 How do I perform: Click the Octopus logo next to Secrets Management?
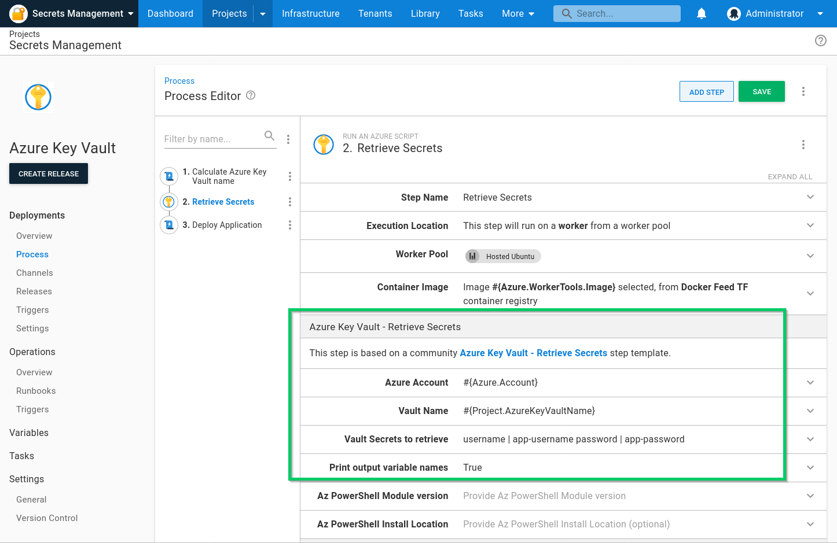coord(19,13)
